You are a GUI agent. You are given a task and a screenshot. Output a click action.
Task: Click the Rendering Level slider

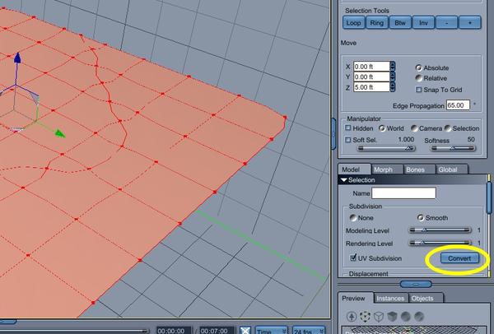pos(440,243)
